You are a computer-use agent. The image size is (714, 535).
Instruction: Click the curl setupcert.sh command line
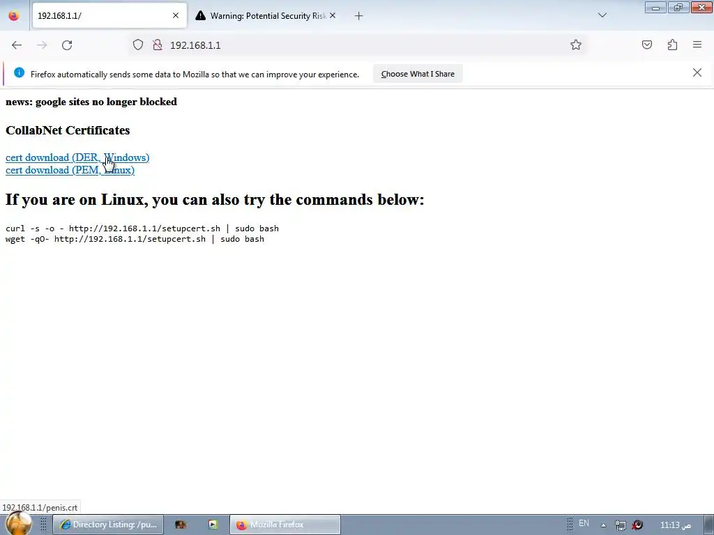pyautogui.click(x=142, y=228)
